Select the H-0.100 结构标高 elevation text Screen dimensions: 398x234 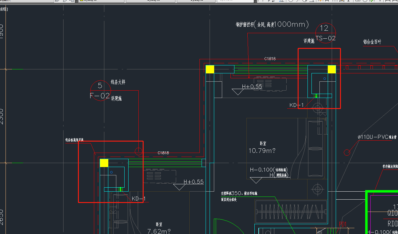269,170
